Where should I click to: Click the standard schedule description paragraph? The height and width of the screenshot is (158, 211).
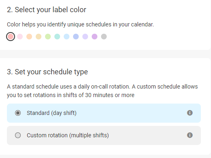[102, 91]
